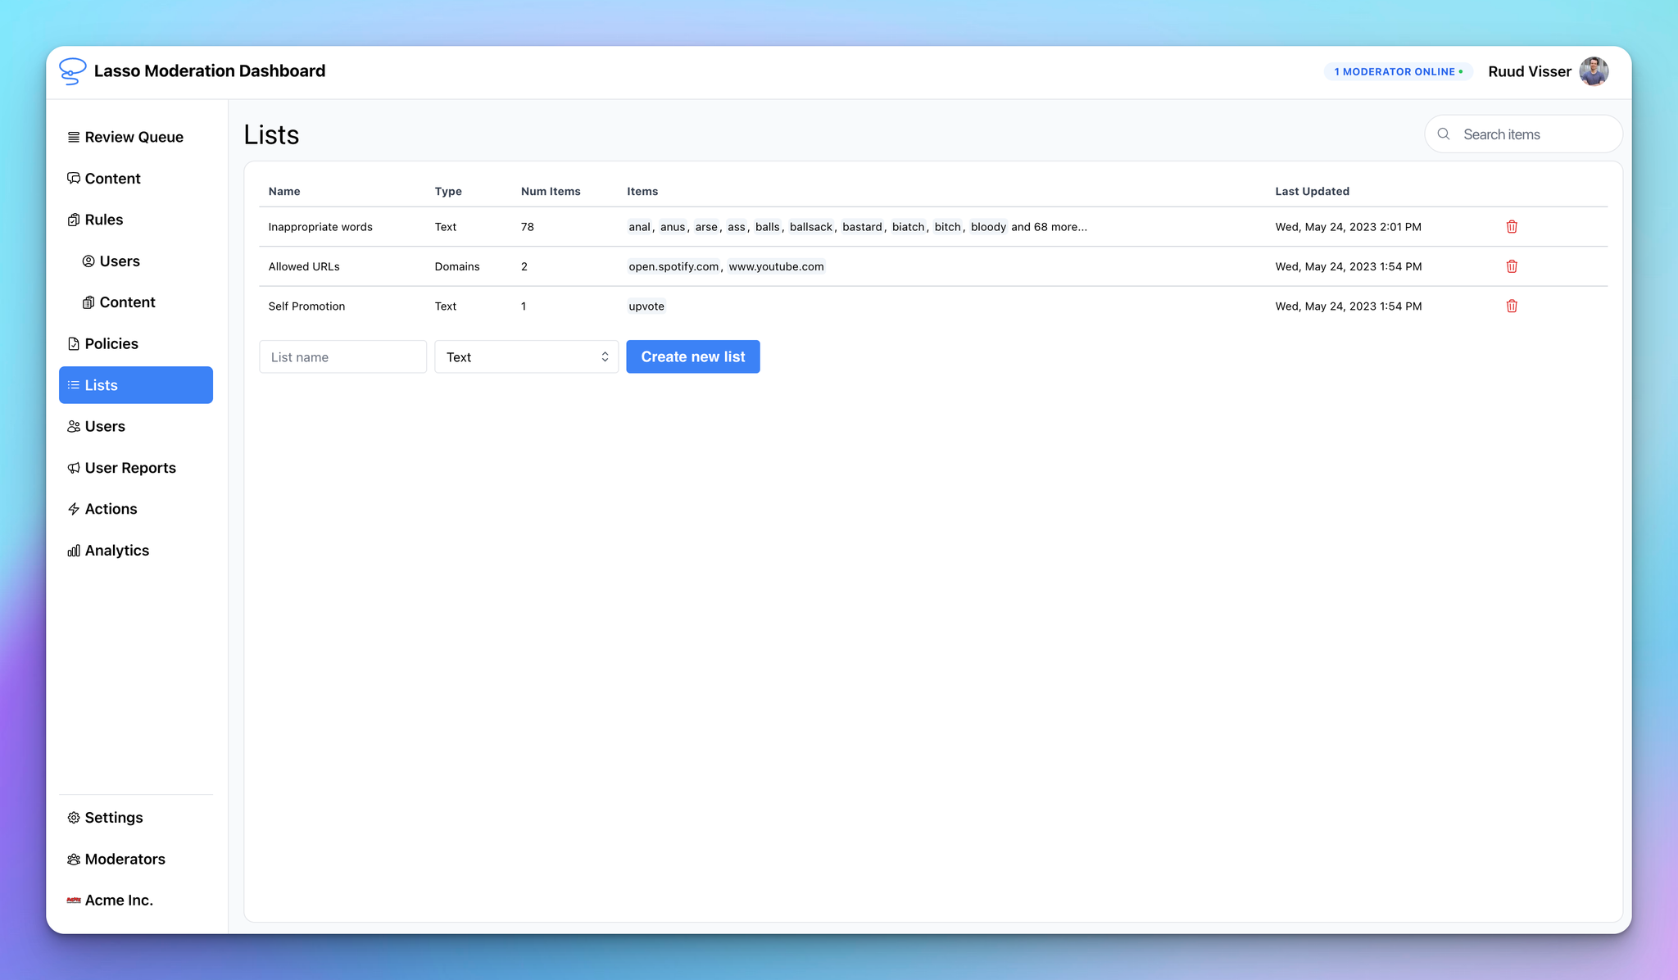
Task: Open Analytics page
Action: 116,551
